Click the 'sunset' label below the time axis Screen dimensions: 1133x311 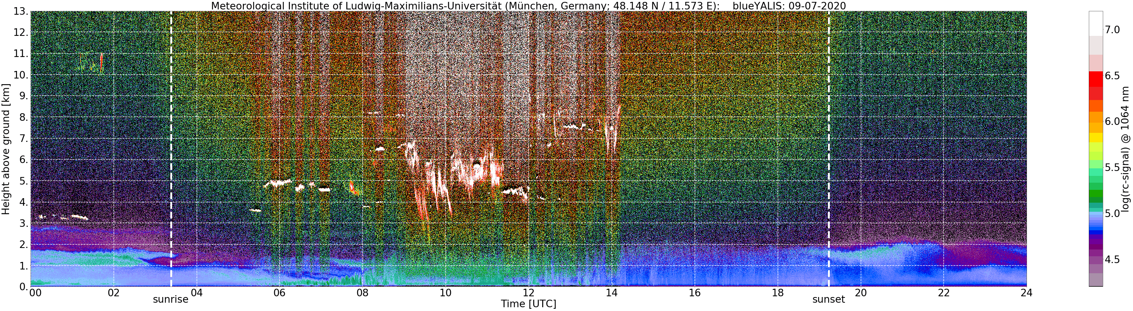(829, 300)
